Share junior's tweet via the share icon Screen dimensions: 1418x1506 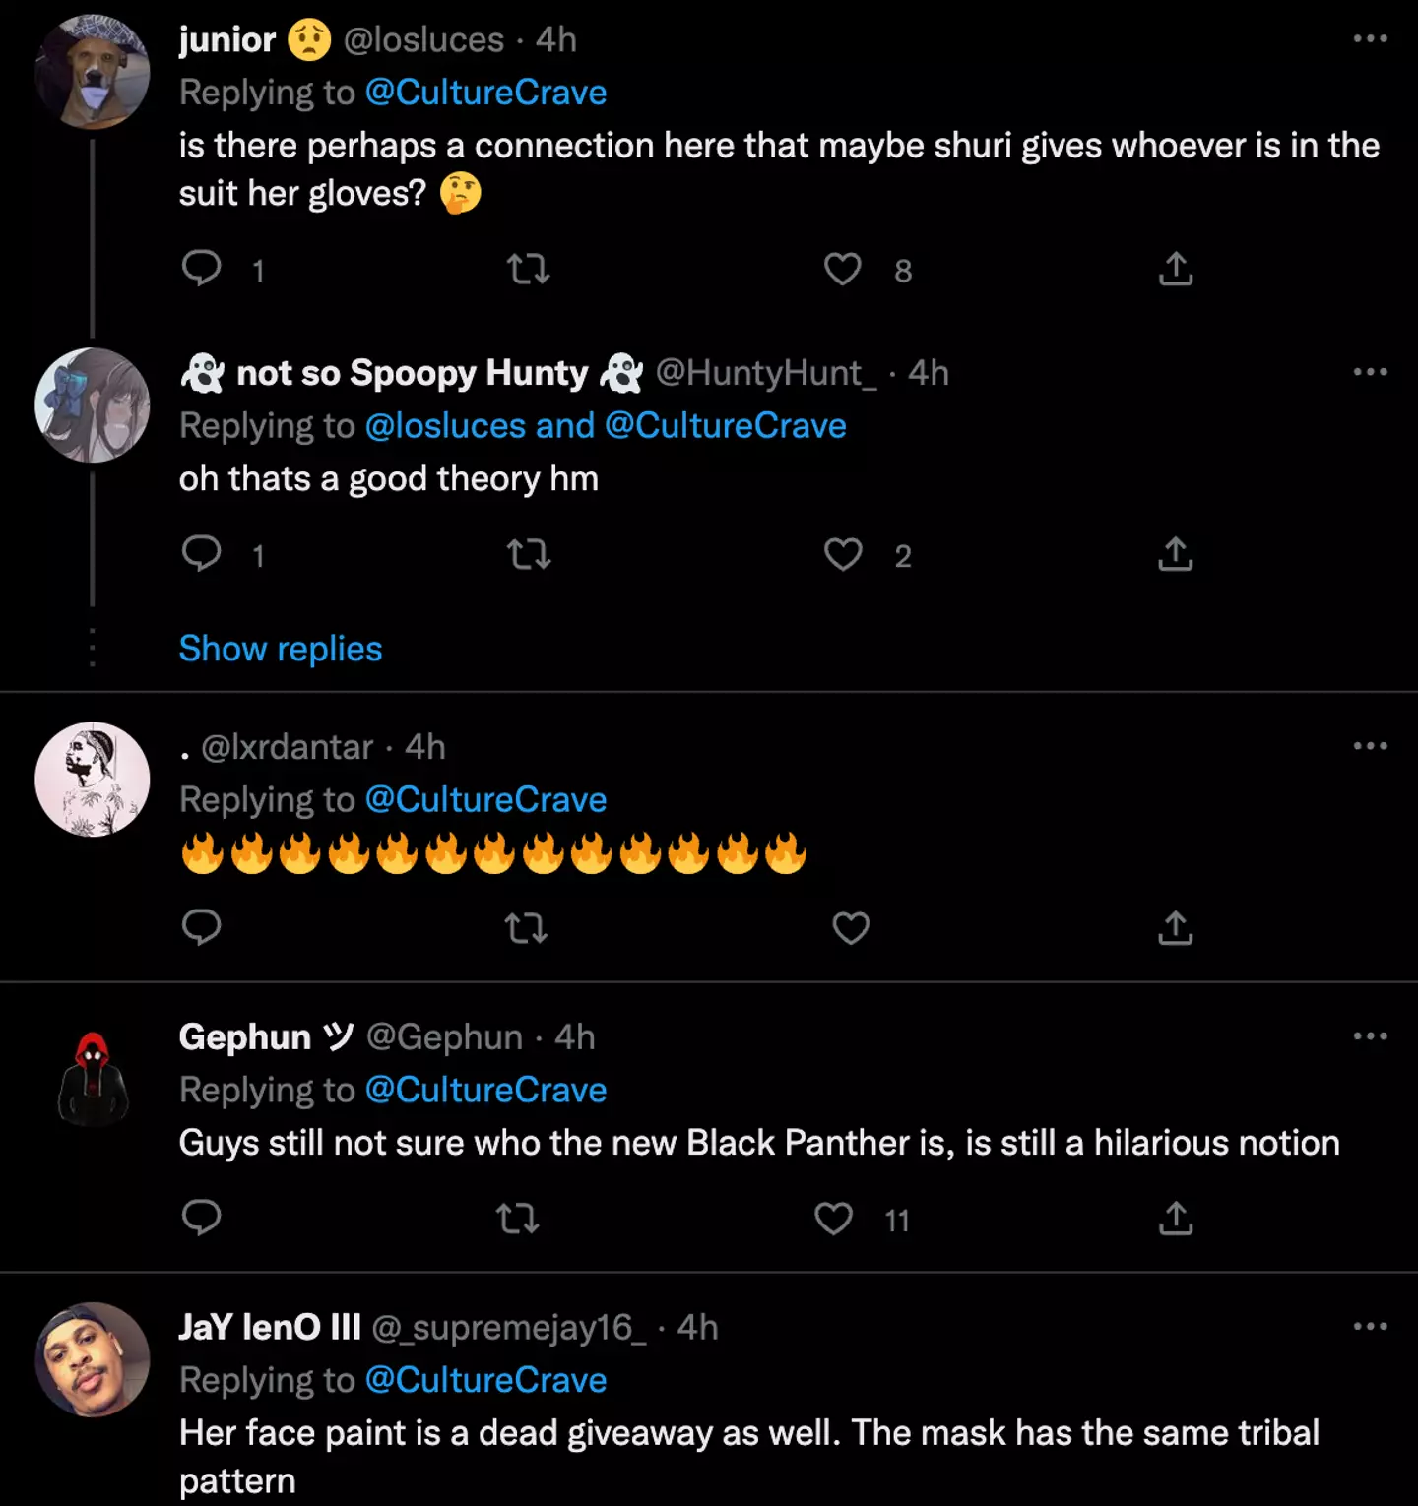[x=1174, y=269]
